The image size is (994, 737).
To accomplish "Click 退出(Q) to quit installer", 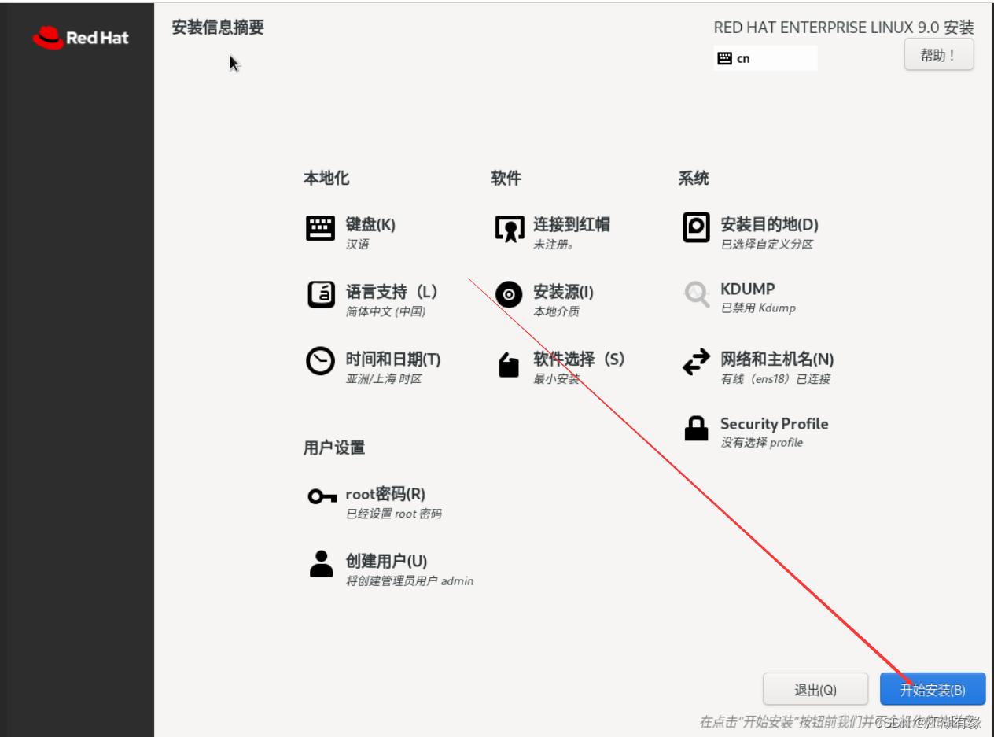I will [x=815, y=689].
